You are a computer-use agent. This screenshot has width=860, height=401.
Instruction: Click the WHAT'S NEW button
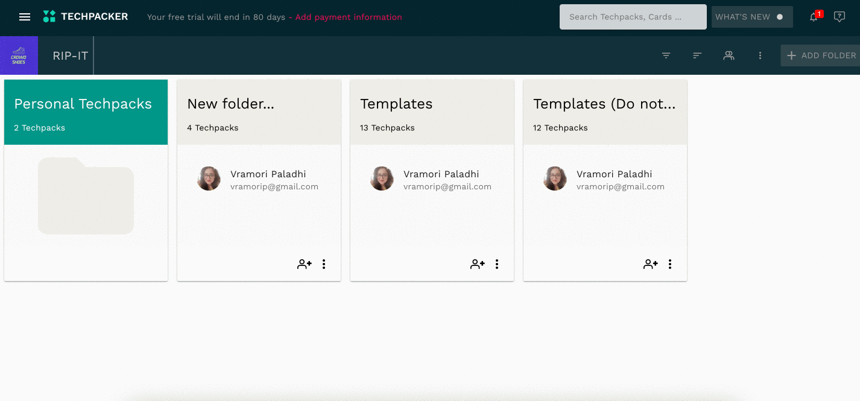pyautogui.click(x=750, y=17)
